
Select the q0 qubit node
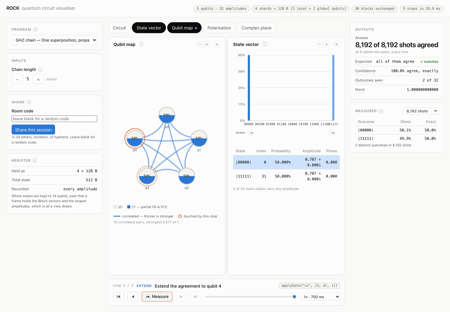point(167,115)
